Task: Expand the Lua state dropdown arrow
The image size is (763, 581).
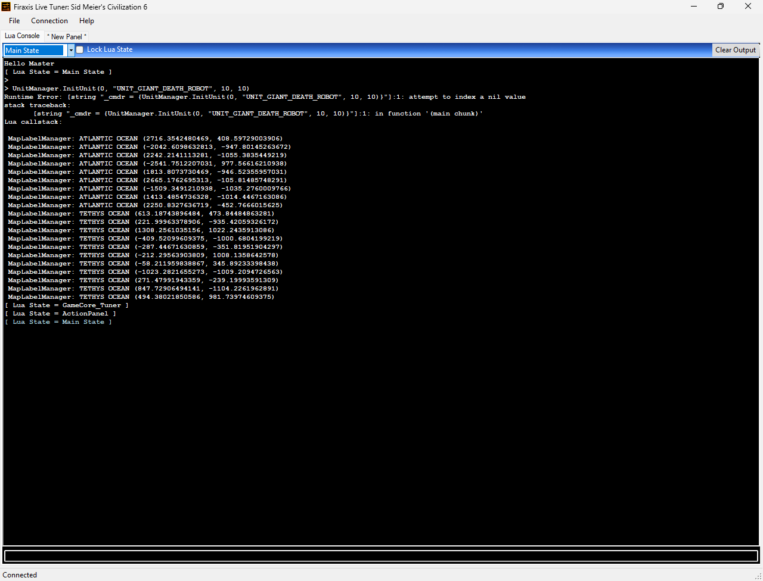Action: tap(71, 51)
